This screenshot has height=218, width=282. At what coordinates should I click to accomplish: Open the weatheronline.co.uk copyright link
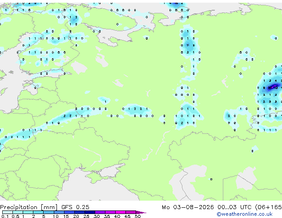tap(245, 214)
